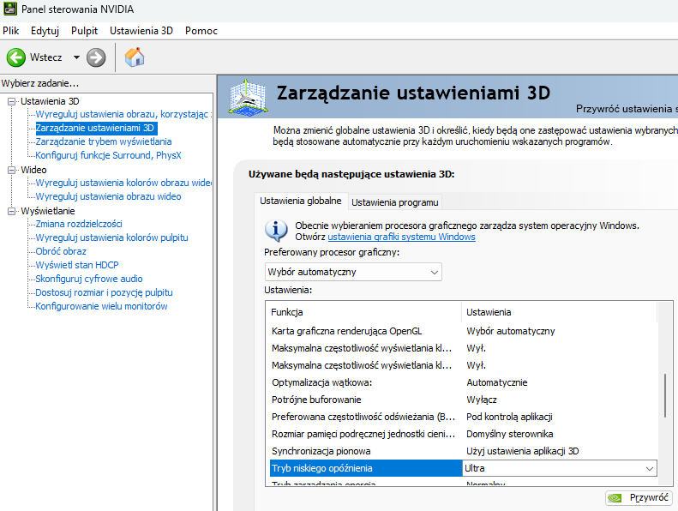Select Zarządzanie trybem wyświetlania tree item
This screenshot has width=678, height=511.
coord(104,141)
